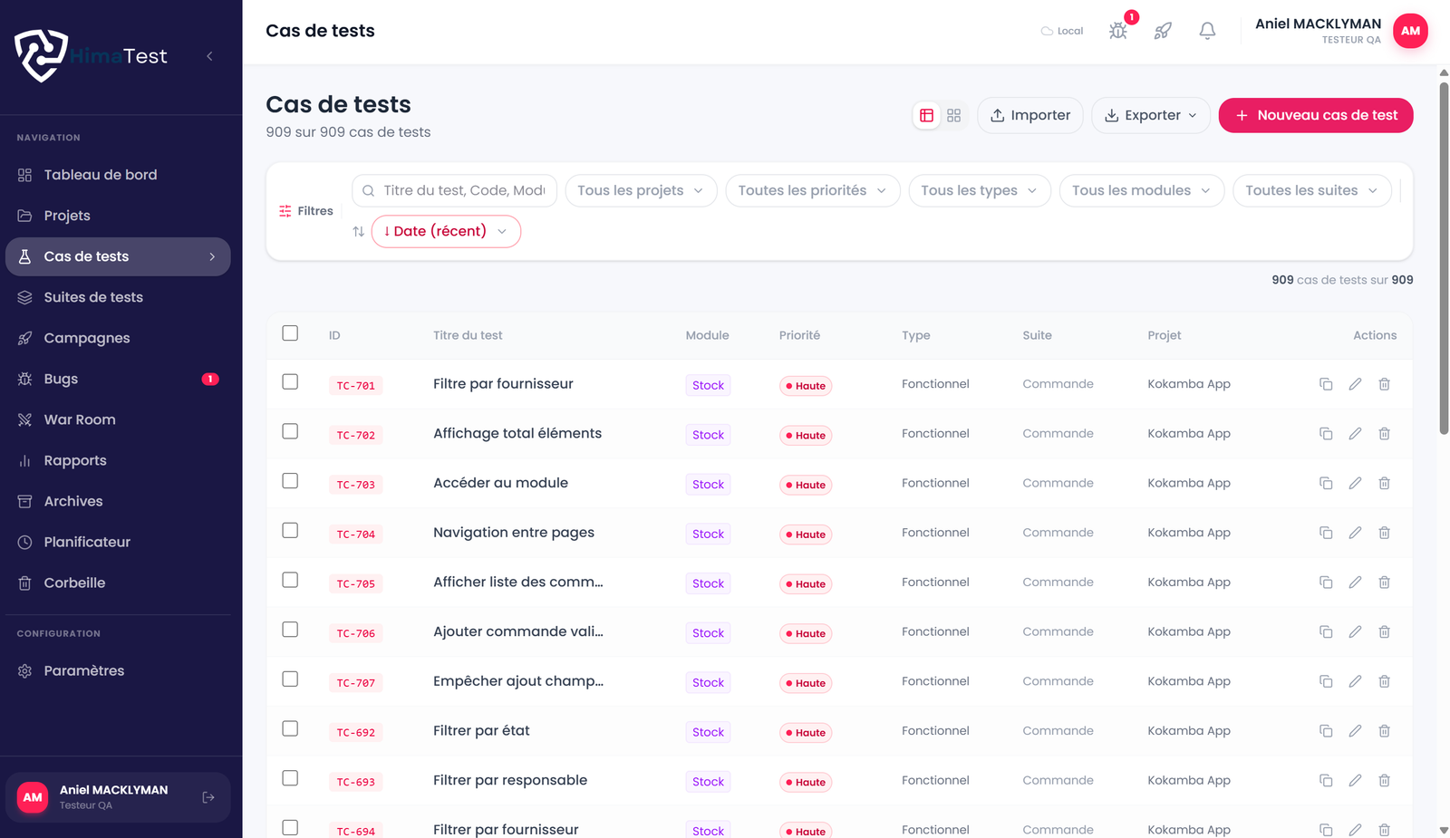
Task: Check the TC-706 row checkbox
Action: (x=290, y=630)
